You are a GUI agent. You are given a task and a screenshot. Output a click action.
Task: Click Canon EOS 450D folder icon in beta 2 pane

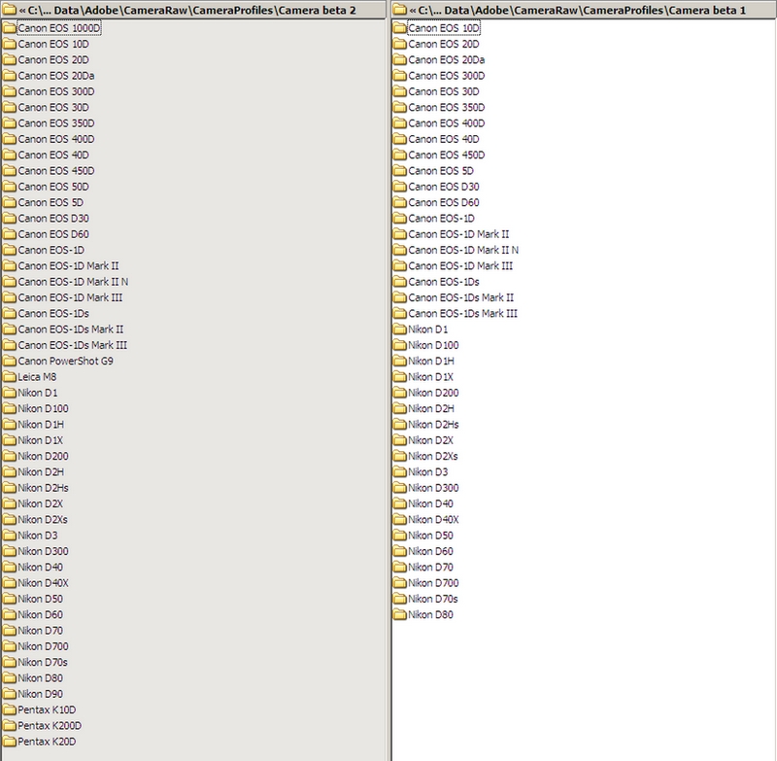coord(10,171)
